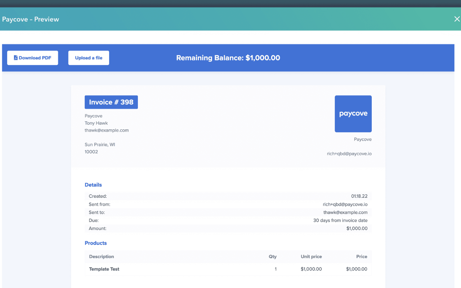This screenshot has height=288, width=461.
Task: Close the Paycove Preview window
Action: 457,19
